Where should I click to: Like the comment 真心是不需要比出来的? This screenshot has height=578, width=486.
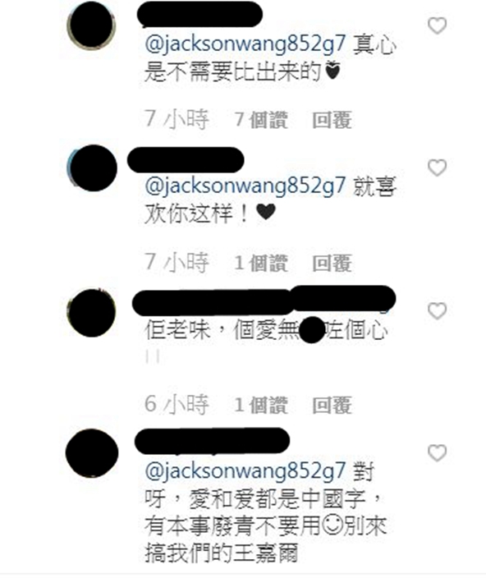coord(437,25)
